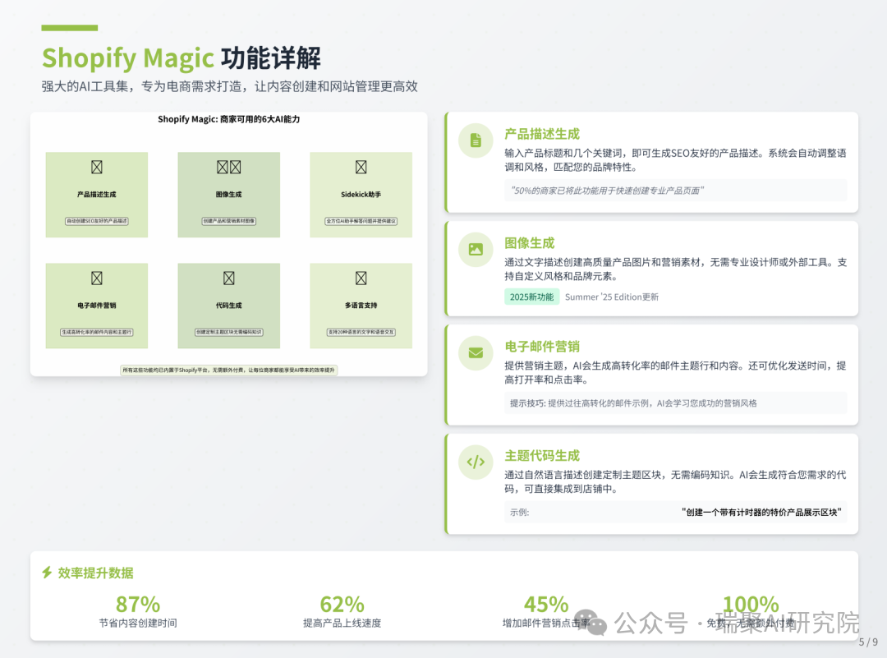887x658 pixels.
Task: Click the placeholder icon in 产品描述生成 tile
Action: click(97, 167)
